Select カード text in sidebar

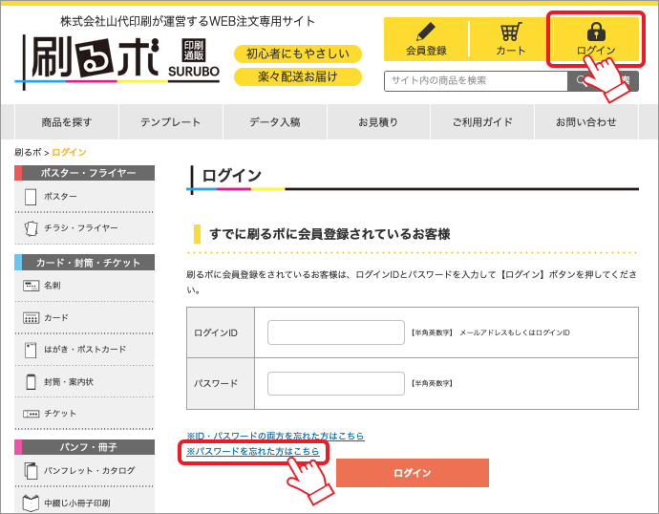(x=56, y=318)
